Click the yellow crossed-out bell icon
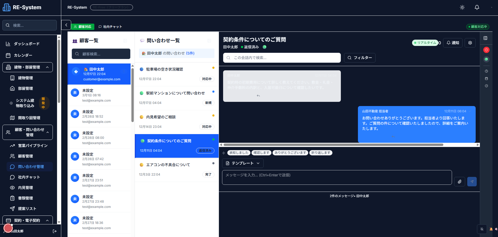 coord(491,229)
